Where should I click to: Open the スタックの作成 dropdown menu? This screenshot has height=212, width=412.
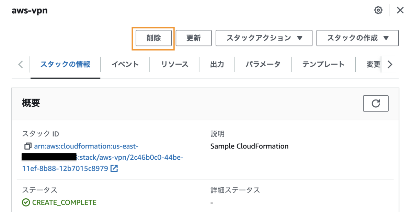[357, 38]
